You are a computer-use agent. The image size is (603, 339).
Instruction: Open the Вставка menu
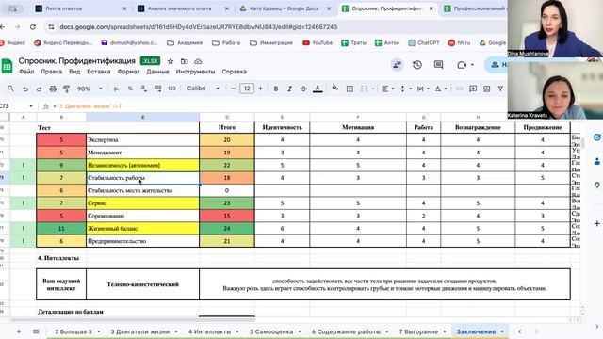point(98,72)
